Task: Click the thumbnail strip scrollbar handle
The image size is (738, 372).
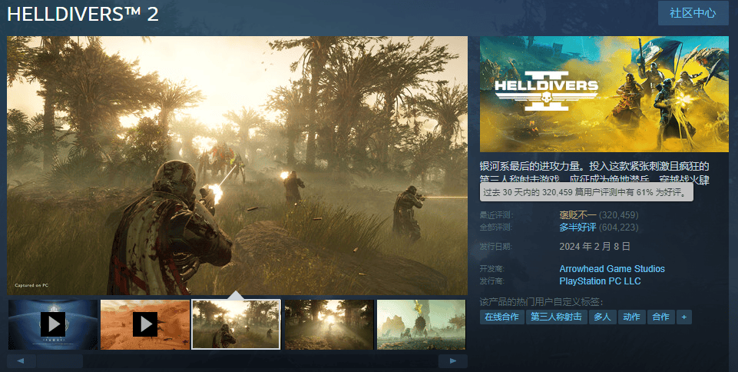Action: pyautogui.click(x=60, y=361)
